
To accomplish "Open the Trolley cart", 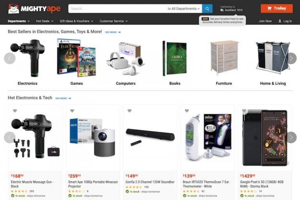I will (x=277, y=9).
